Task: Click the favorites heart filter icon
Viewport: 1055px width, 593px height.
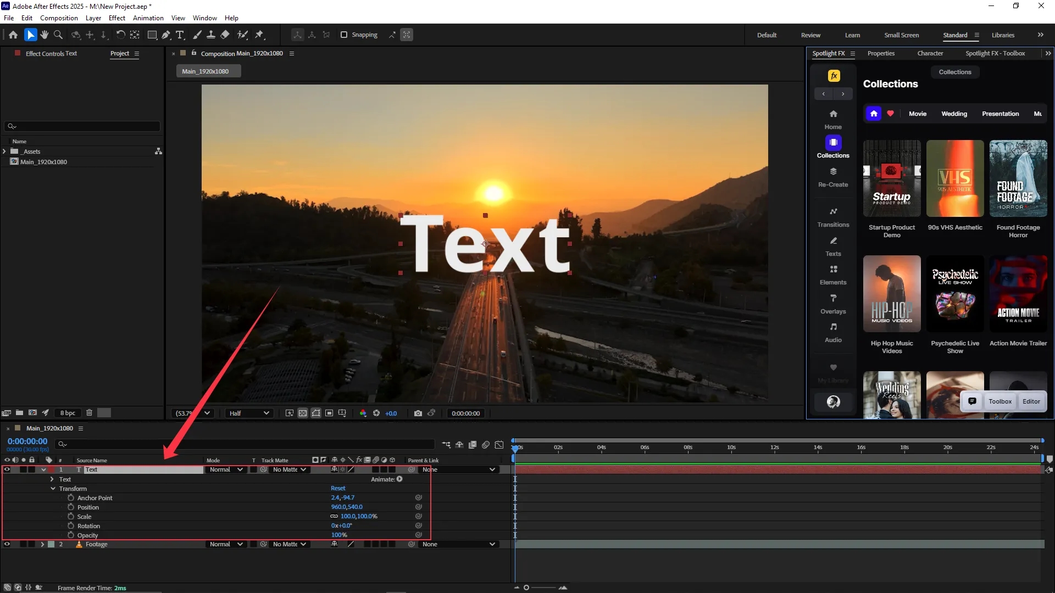Action: pyautogui.click(x=891, y=114)
